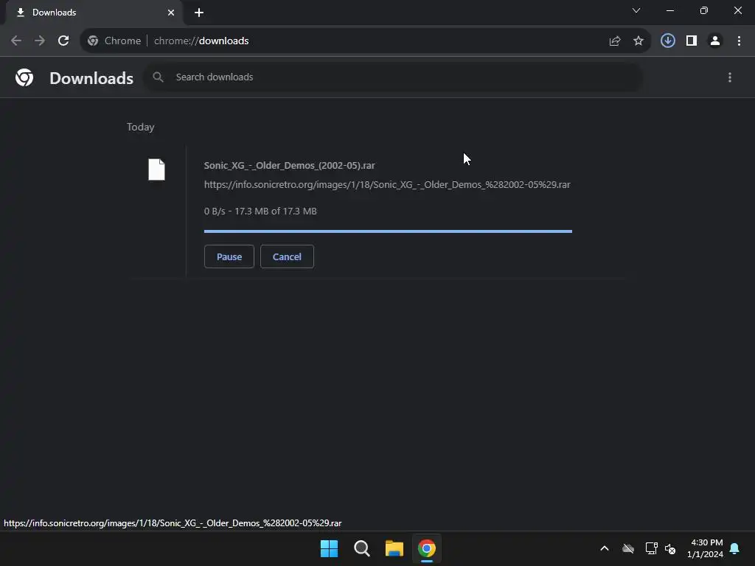Click the OneDrive cloud tray icon

[628, 548]
